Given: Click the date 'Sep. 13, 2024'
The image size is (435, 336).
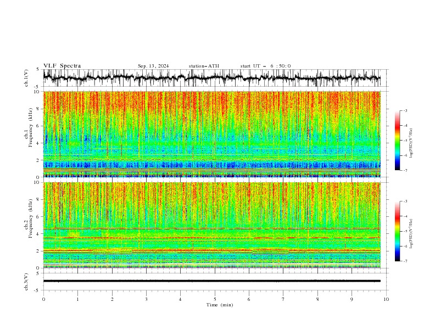Looking at the screenshot, I should (153, 66).
